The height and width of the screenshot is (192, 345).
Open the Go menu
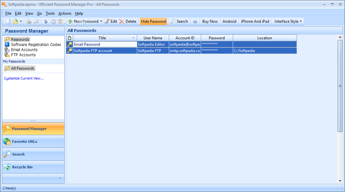click(x=39, y=13)
